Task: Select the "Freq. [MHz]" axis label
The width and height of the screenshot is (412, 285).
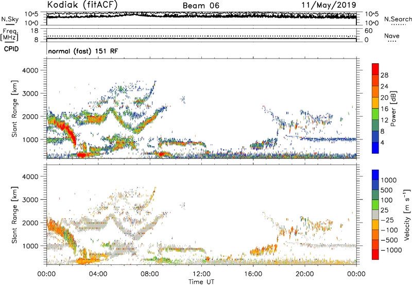Action: [9, 34]
